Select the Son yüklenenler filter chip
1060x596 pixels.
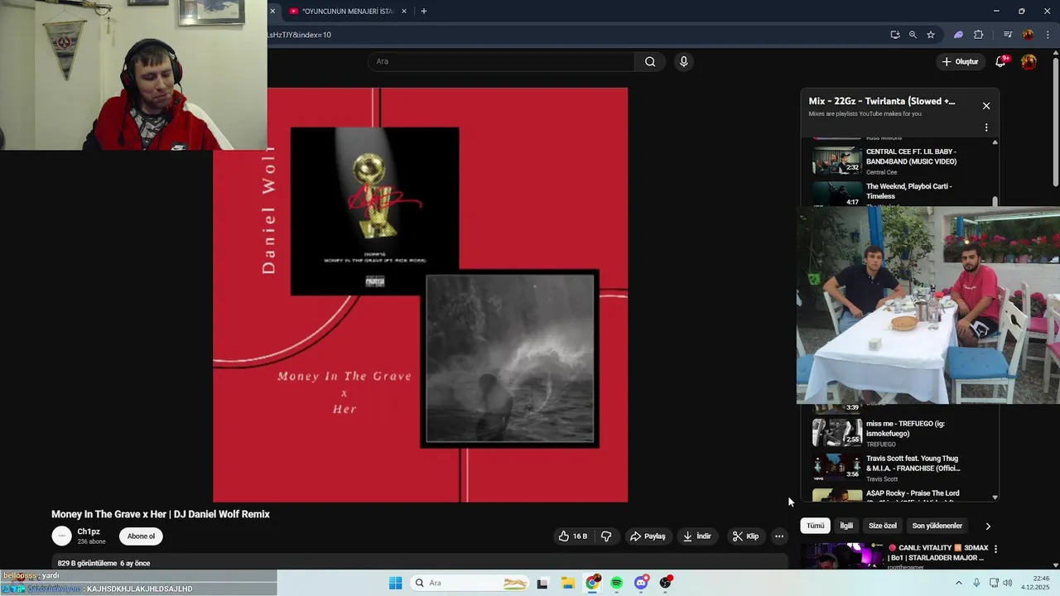937,526
